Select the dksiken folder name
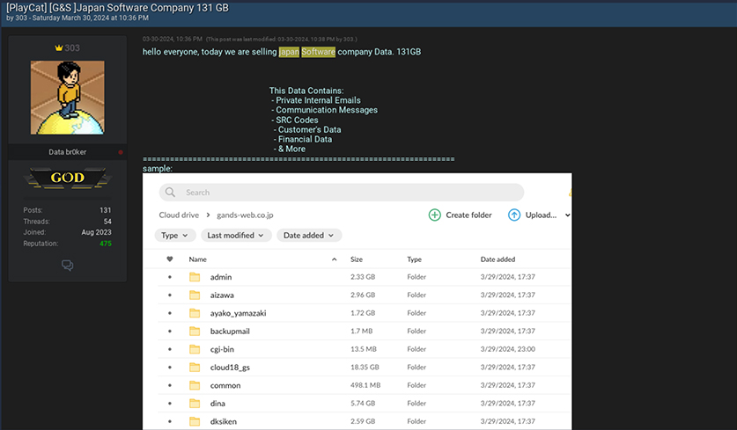Viewport: 737px width, 430px height. pos(224,421)
